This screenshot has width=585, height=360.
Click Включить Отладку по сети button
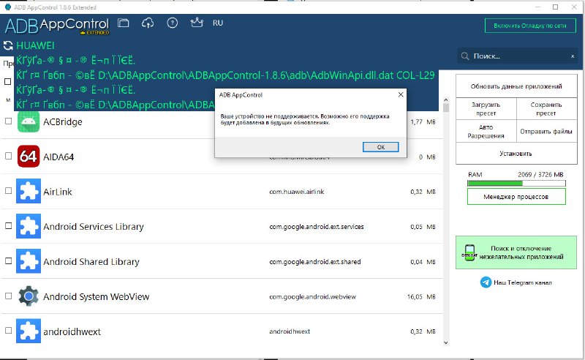(x=529, y=26)
